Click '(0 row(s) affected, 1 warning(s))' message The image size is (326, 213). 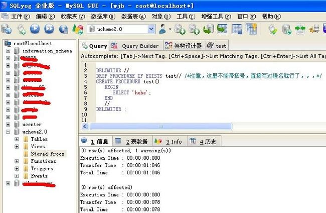click(x=126, y=151)
